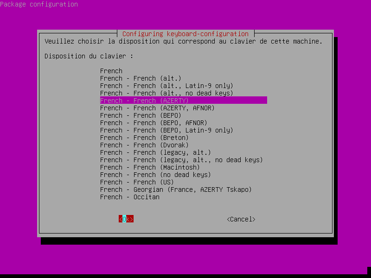
Task: Choose French (no dead keys) option
Action: click(x=155, y=175)
